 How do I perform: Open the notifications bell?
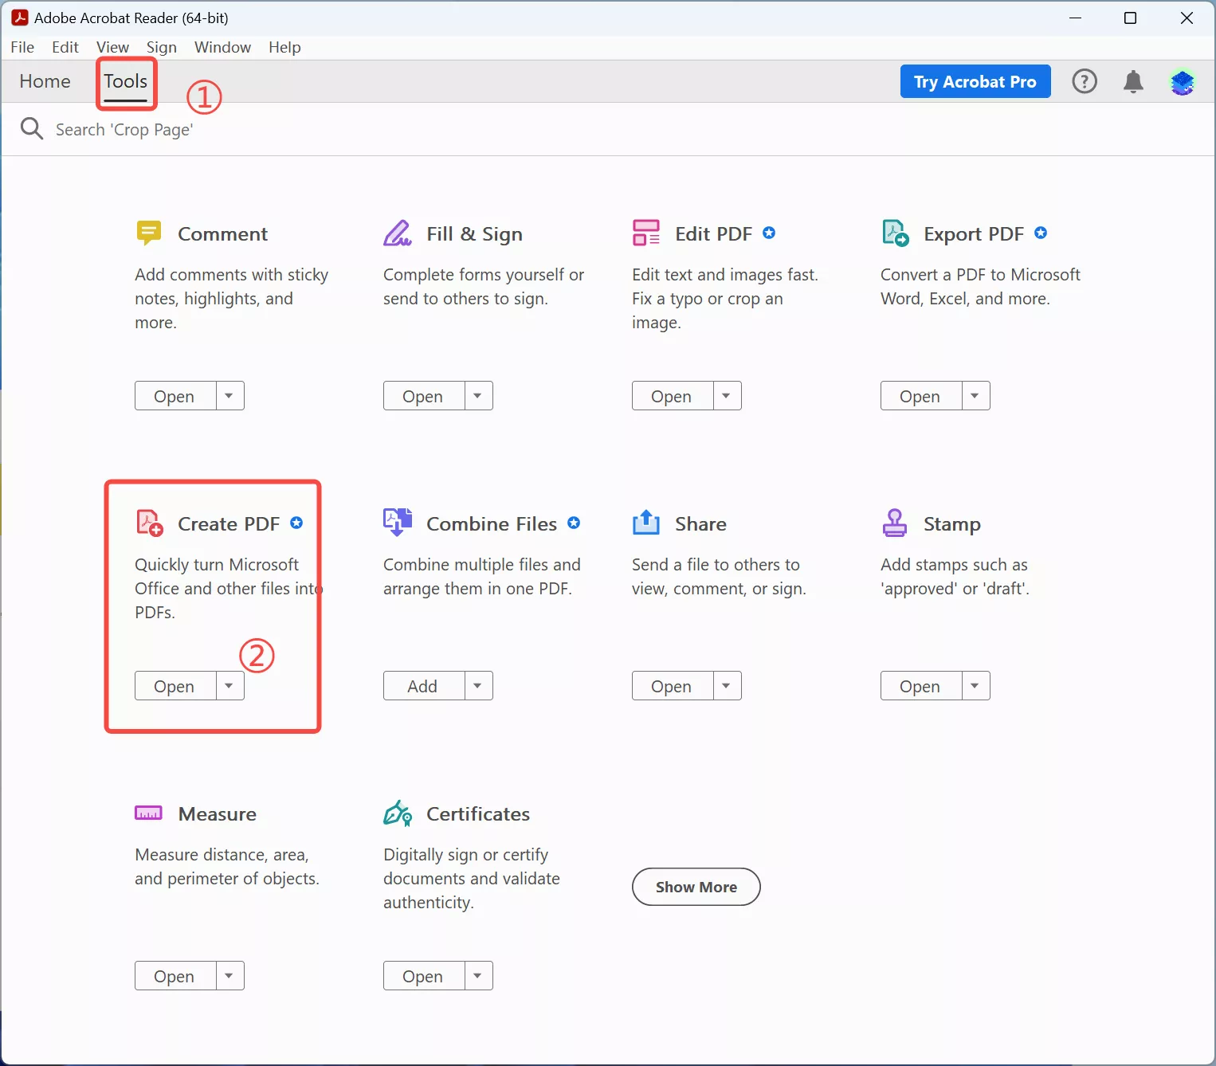(x=1133, y=81)
